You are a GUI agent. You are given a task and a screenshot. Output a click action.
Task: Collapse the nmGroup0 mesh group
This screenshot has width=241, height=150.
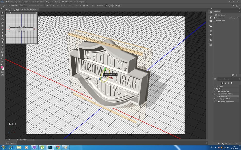[x=217, y=96]
